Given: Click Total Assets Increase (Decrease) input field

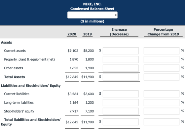Looking at the screenshot, I should [x=121, y=77].
